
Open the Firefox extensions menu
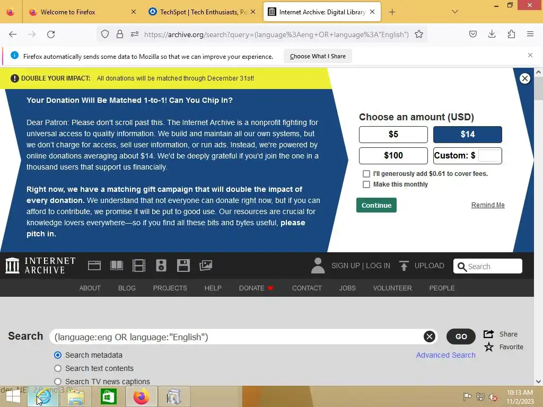(511, 34)
